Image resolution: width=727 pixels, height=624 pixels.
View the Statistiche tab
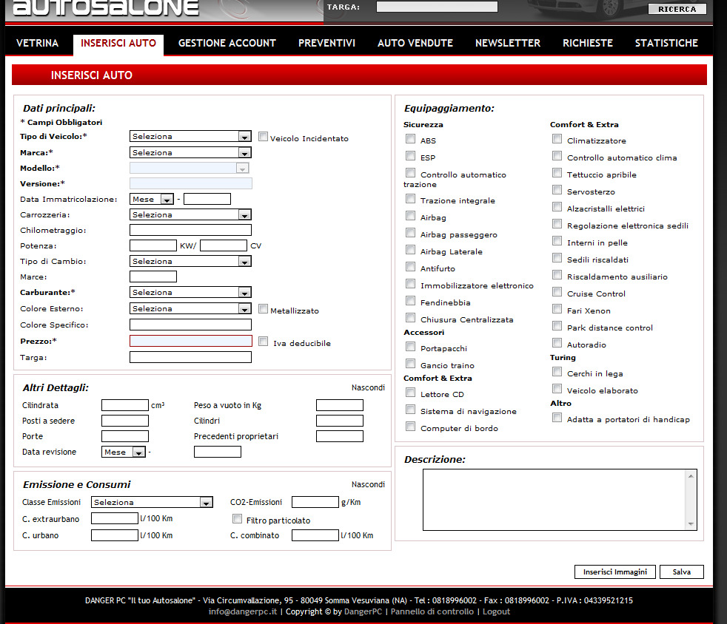coord(666,43)
